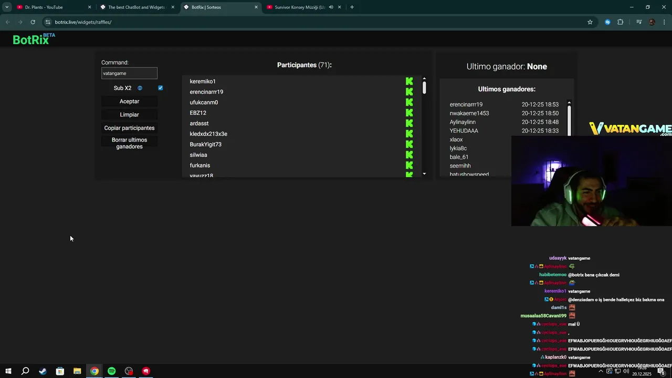Click the Limpiar button

click(129, 114)
